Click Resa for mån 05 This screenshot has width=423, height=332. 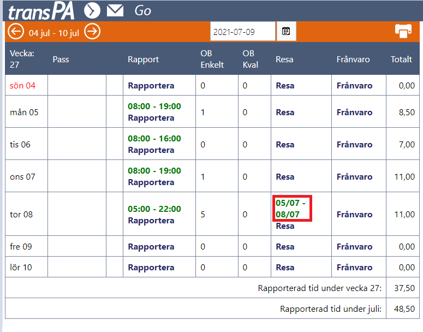[285, 112]
